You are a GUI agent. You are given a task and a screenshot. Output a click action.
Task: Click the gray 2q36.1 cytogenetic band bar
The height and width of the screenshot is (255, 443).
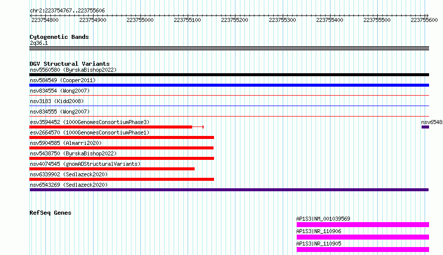(x=229, y=48)
